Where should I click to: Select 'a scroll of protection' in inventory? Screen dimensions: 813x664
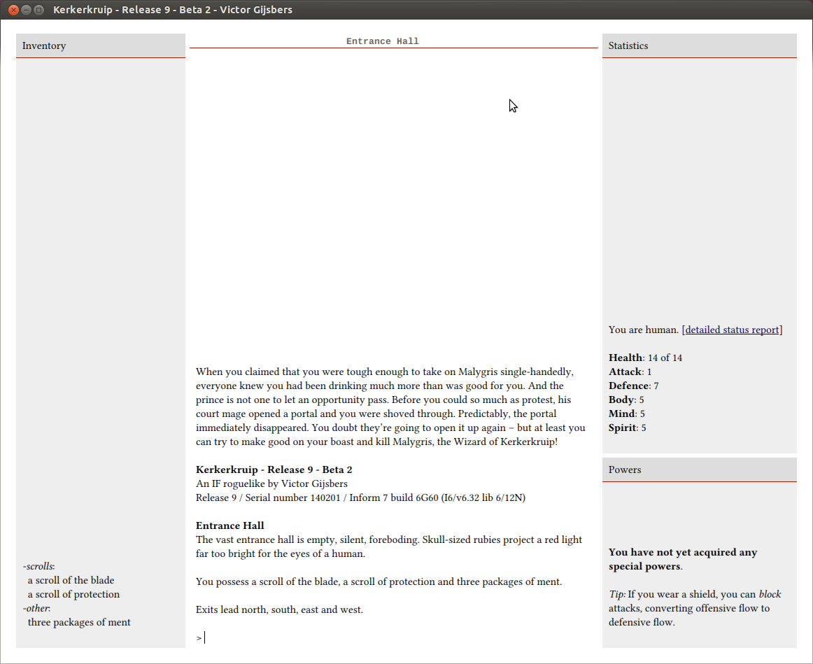click(73, 594)
